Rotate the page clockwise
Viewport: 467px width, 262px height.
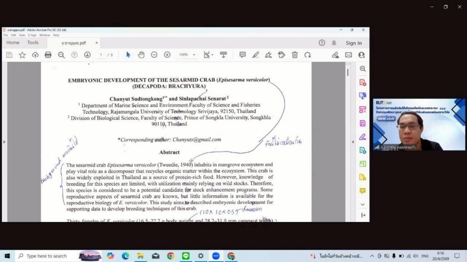coord(307,55)
